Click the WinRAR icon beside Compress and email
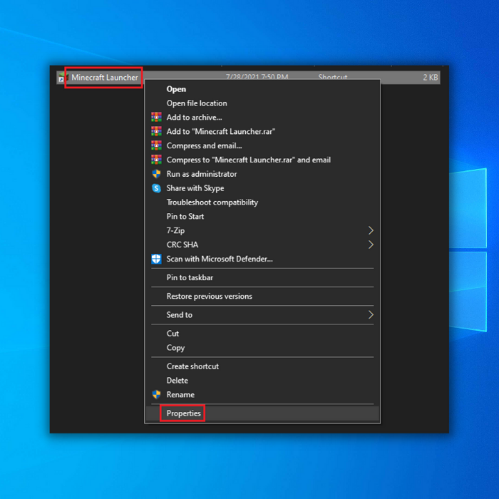The width and height of the screenshot is (499, 499). click(x=156, y=146)
